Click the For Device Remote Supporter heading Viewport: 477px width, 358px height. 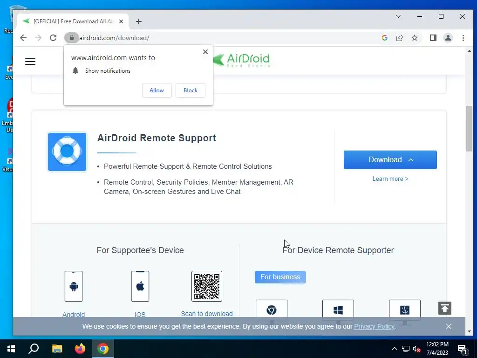point(338,250)
